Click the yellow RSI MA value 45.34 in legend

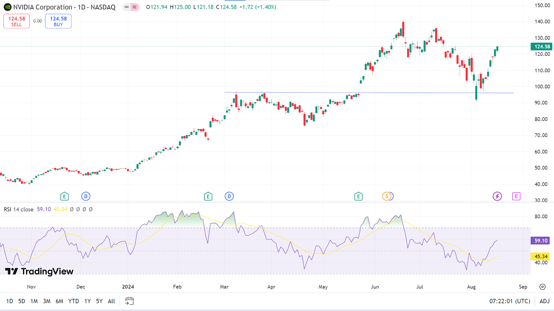click(x=60, y=209)
